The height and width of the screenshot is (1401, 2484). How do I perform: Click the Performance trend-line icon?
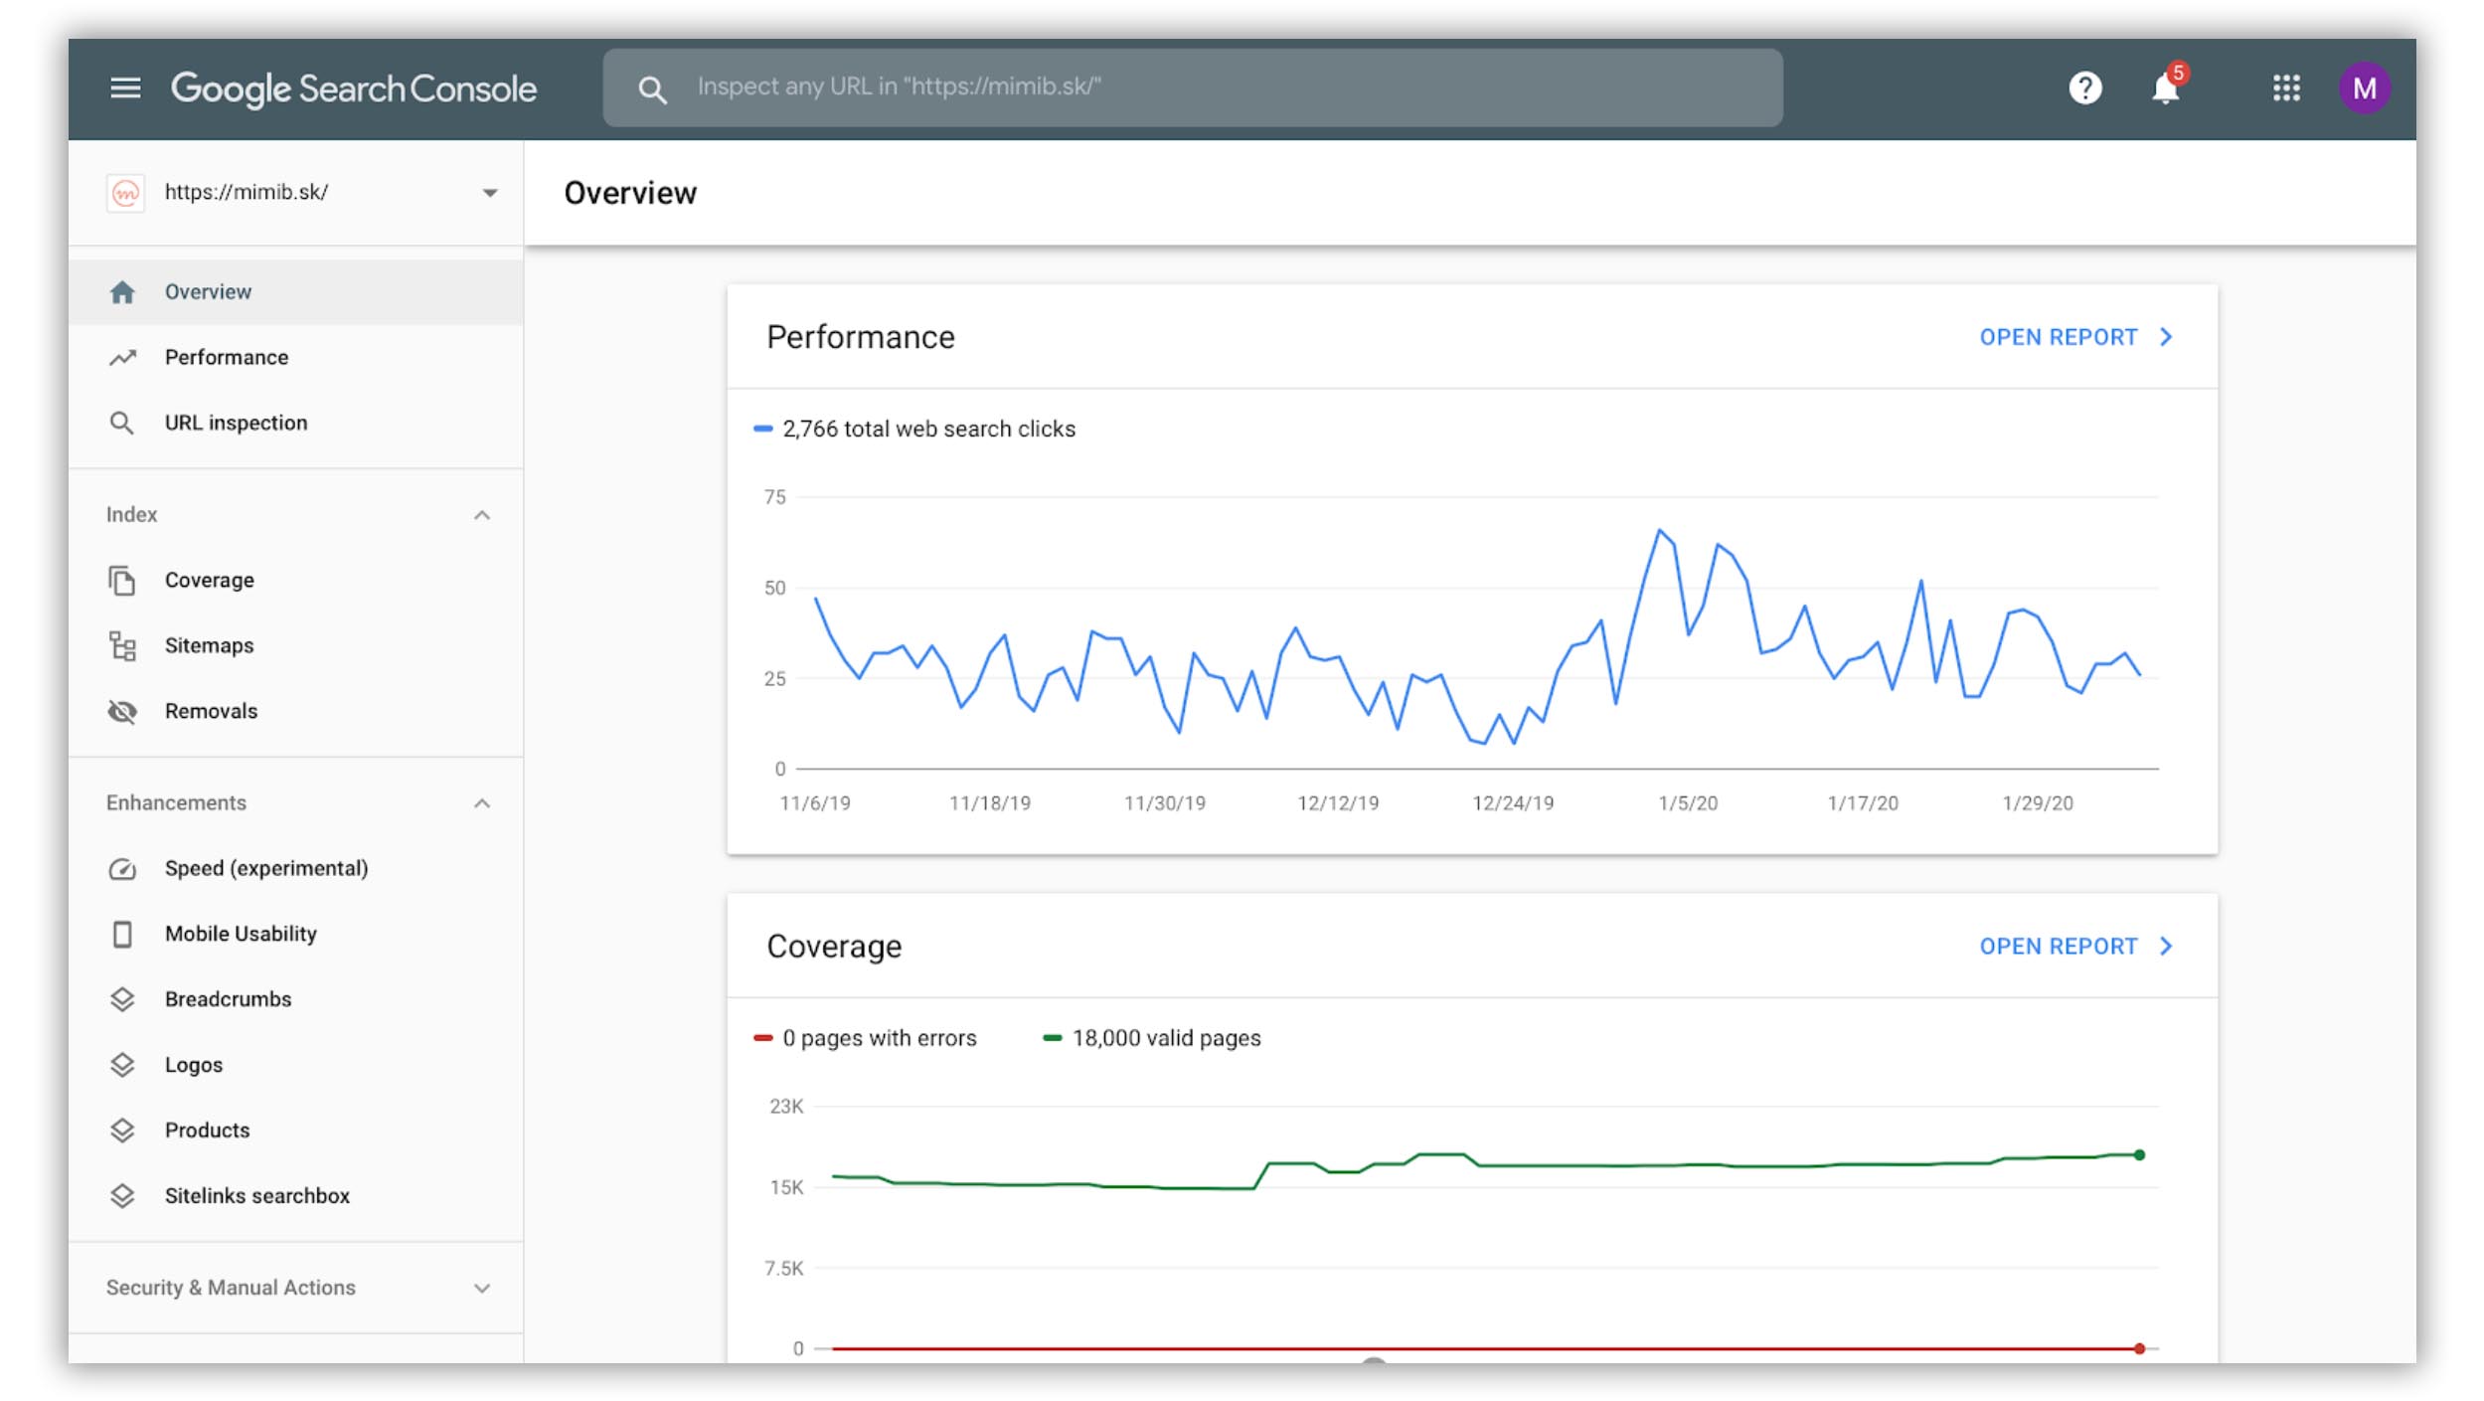click(x=122, y=357)
